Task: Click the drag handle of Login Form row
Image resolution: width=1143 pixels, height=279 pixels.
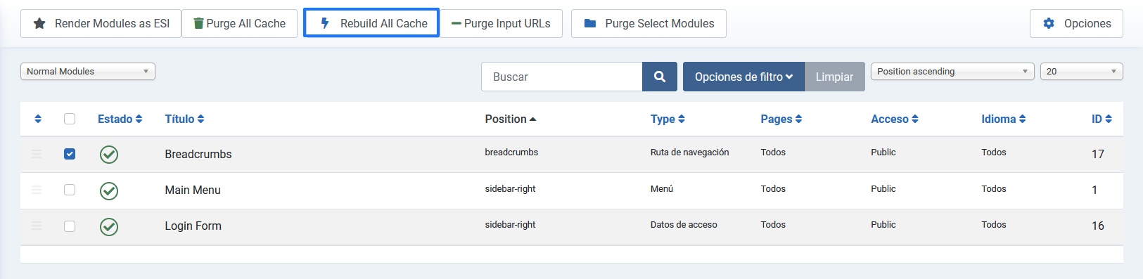Action: pos(37,226)
